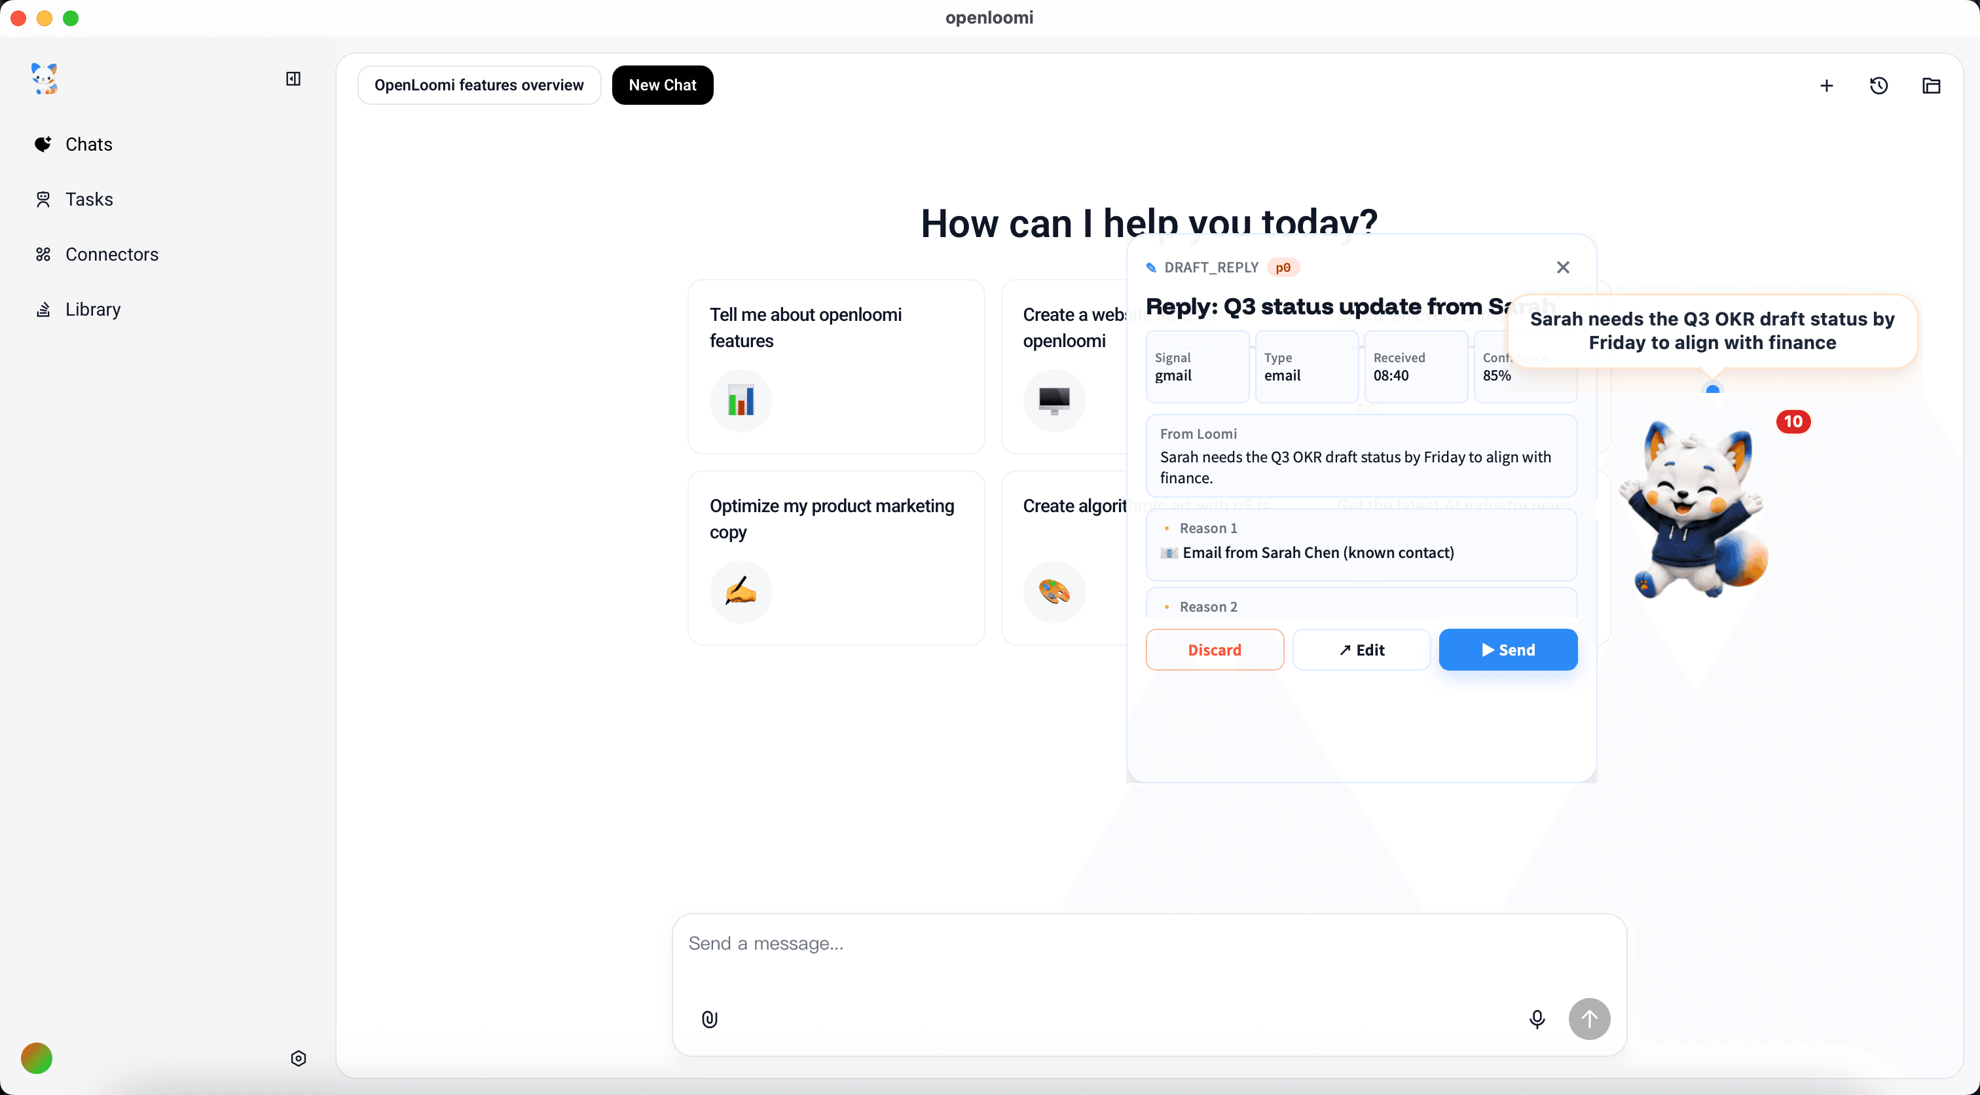This screenshot has height=1095, width=1980.
Task: Click the bar chart emoji icon
Action: coord(740,401)
